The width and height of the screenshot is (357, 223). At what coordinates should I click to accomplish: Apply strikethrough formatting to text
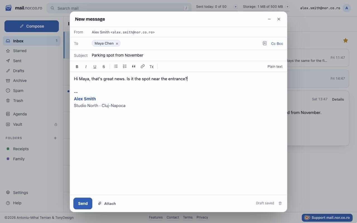[104, 67]
